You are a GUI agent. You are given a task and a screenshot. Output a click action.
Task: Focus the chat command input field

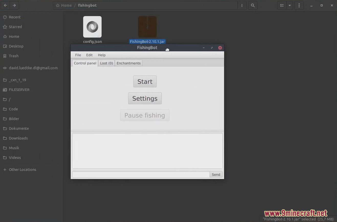(141, 174)
